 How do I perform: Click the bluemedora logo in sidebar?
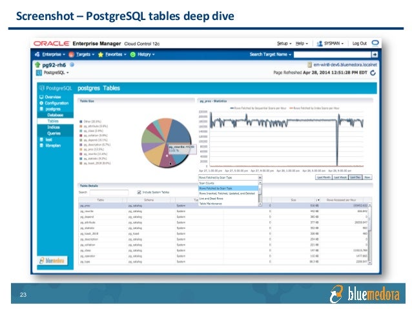pos(52,261)
